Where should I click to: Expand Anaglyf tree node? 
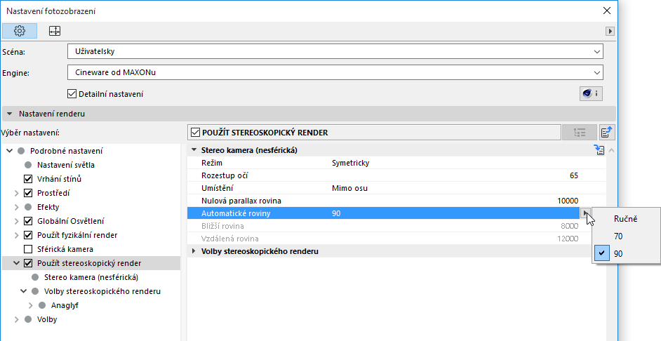coord(31,306)
